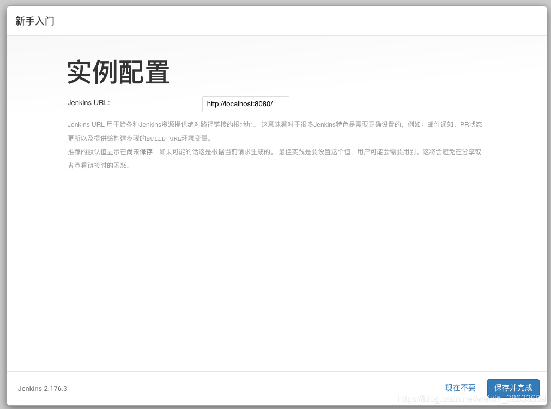Click the Jenkins URL: field label
The width and height of the screenshot is (551, 409).
click(x=88, y=102)
